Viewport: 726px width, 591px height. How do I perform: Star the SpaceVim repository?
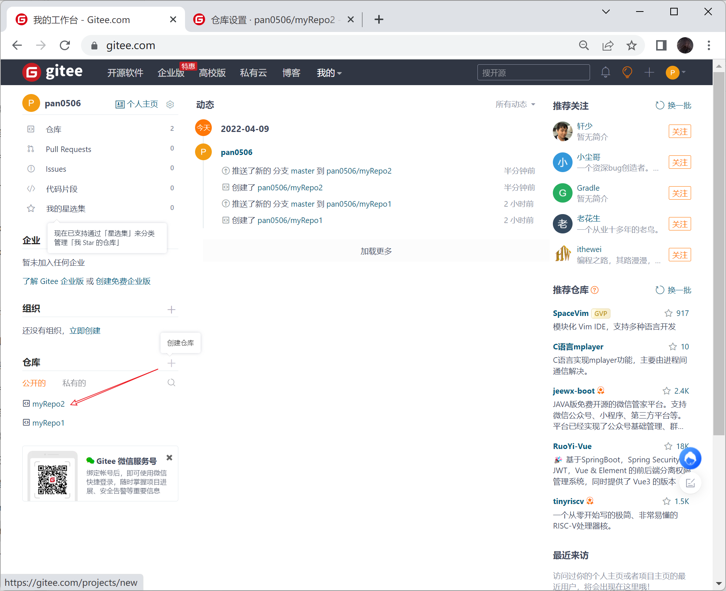coord(668,313)
